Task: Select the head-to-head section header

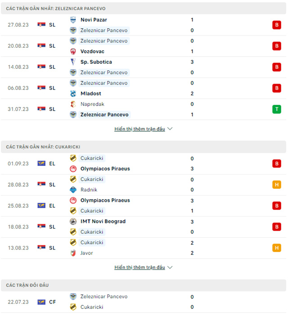Action: [27, 286]
